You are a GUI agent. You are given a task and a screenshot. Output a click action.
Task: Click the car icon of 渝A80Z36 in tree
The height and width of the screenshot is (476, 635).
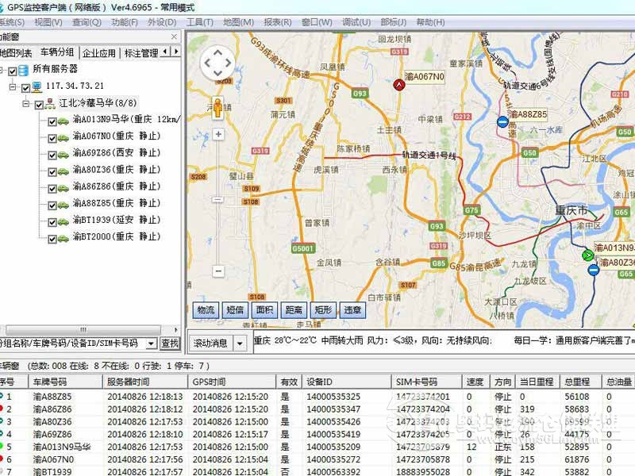63,171
